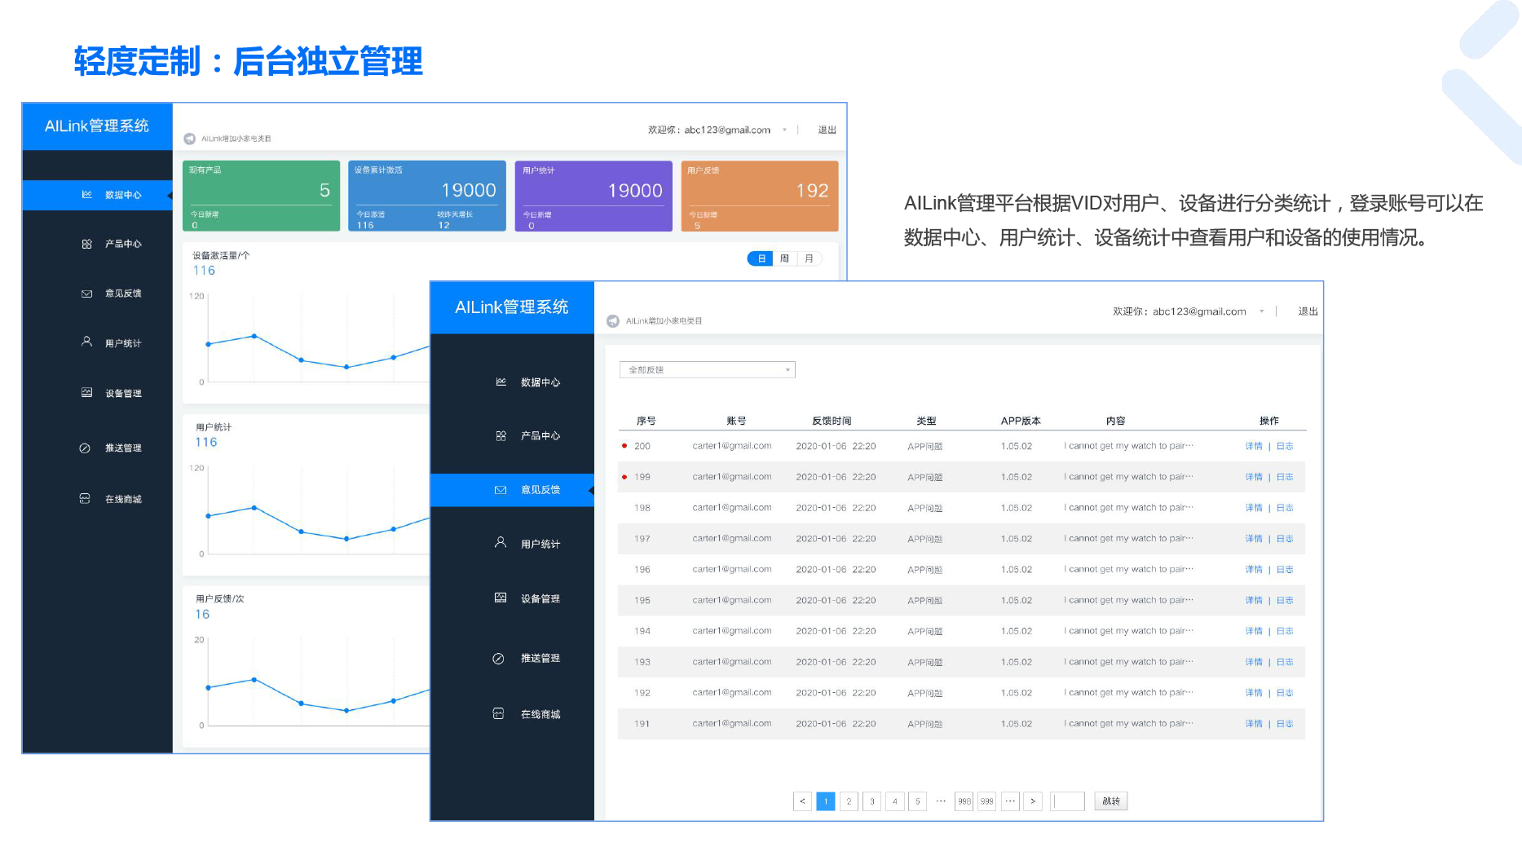This screenshot has width=1522, height=856.
Task: Click the 数据中心 chart icon in front window sidebar
Action: (501, 382)
